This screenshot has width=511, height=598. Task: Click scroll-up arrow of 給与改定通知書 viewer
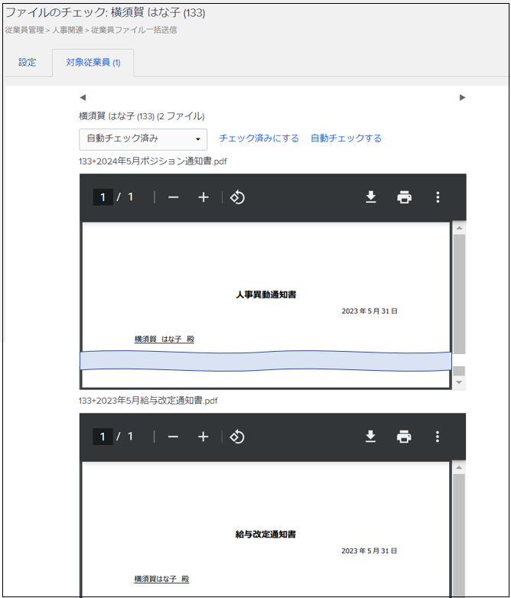point(459,467)
